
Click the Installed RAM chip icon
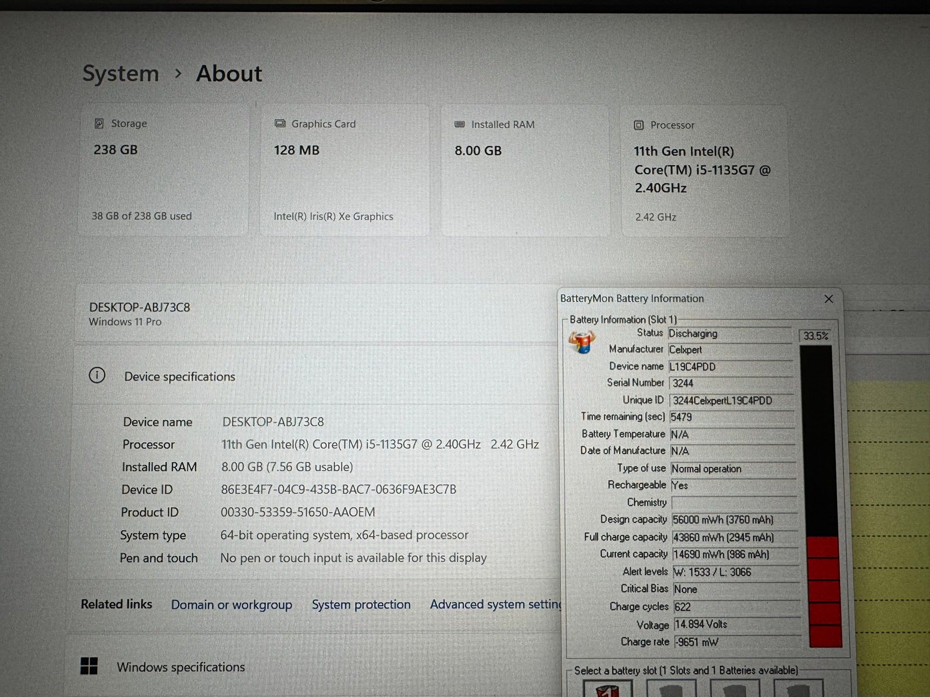(x=460, y=124)
